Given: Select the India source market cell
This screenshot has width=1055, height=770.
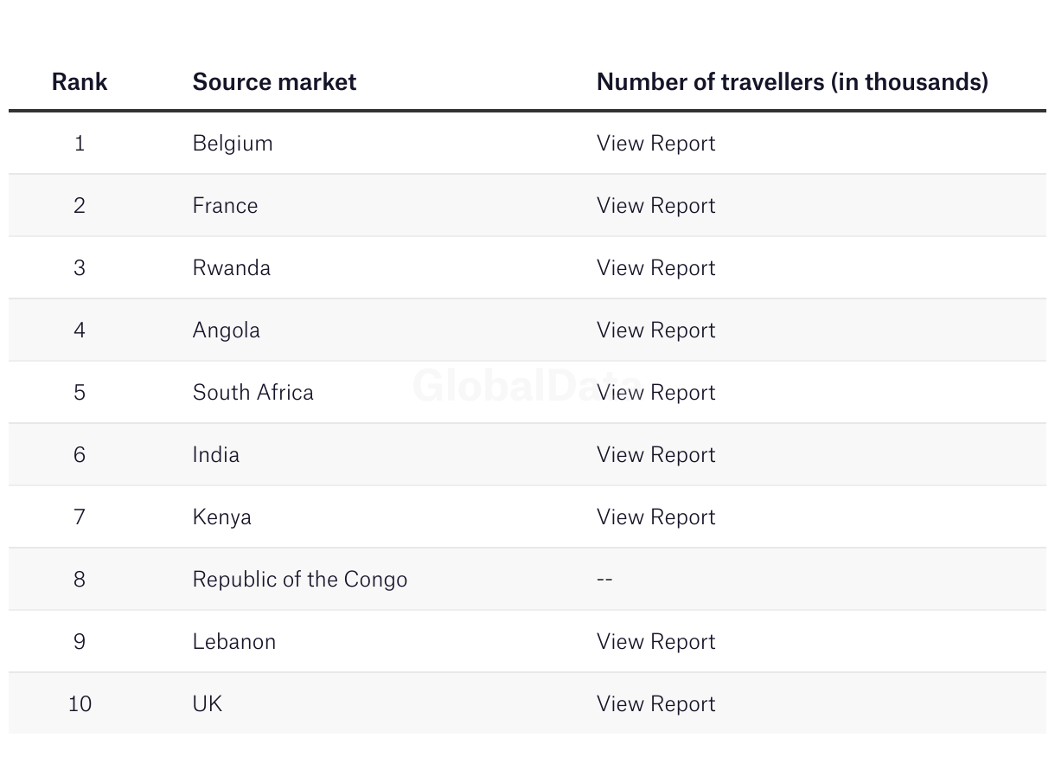Looking at the screenshot, I should point(215,455).
